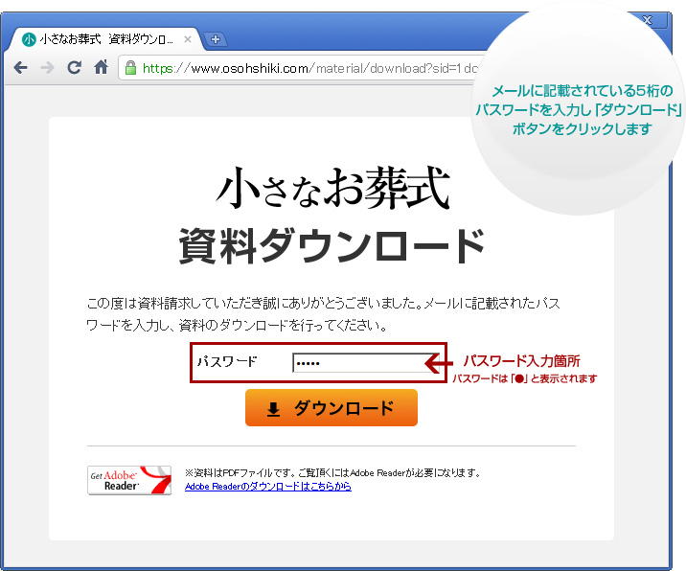Click the address bar URL
Image resolution: width=686 pixels, height=571 pixels.
point(310,68)
